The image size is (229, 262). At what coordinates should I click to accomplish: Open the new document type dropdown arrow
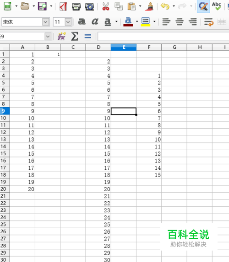(x=16, y=6)
